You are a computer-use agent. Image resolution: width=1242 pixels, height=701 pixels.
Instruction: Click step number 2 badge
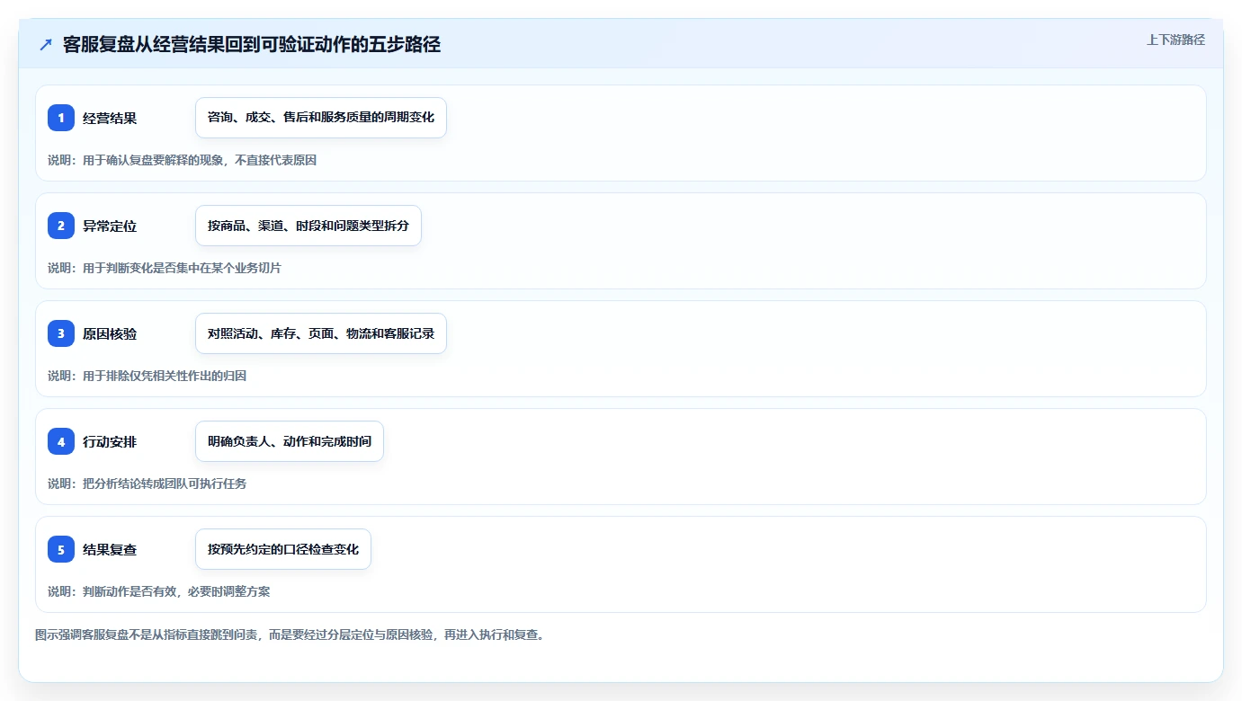point(61,226)
